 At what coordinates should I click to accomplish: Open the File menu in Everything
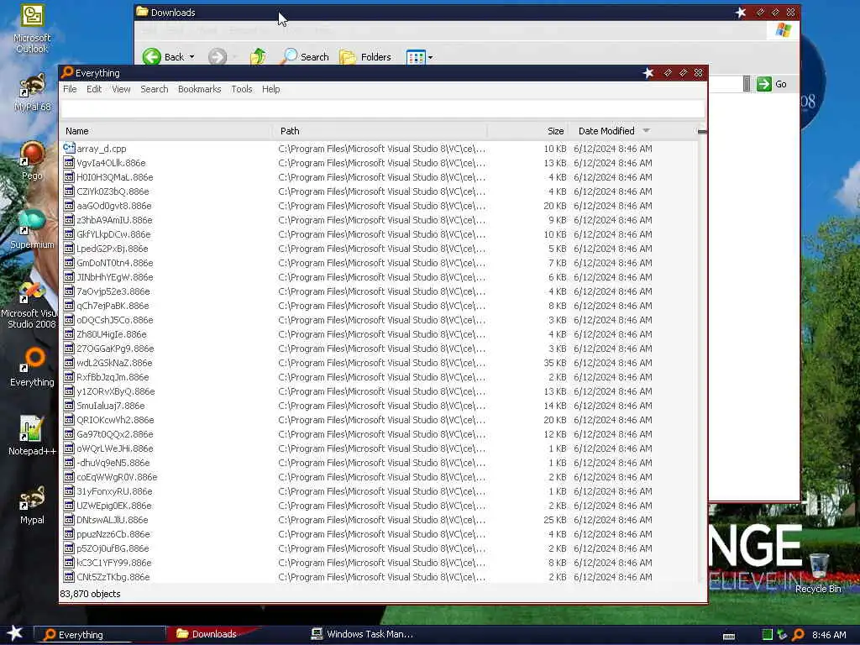[x=70, y=89]
